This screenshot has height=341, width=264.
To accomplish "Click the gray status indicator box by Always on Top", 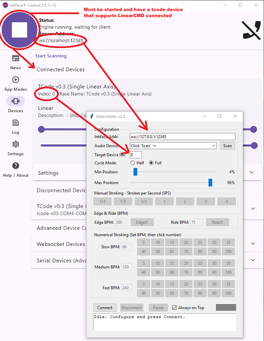I will 226,307.
